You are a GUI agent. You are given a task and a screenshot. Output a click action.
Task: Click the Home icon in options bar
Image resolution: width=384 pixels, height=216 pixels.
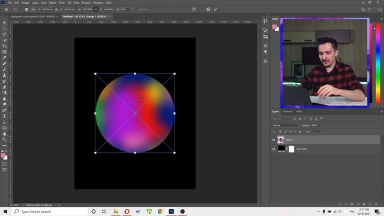tap(7, 10)
